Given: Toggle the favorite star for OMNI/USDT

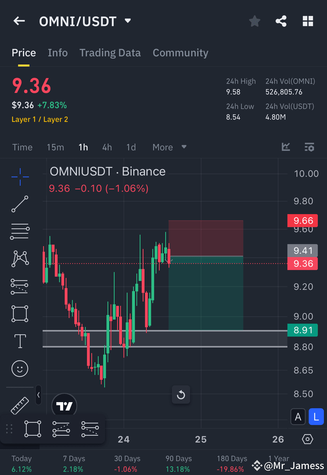Looking at the screenshot, I should (254, 21).
